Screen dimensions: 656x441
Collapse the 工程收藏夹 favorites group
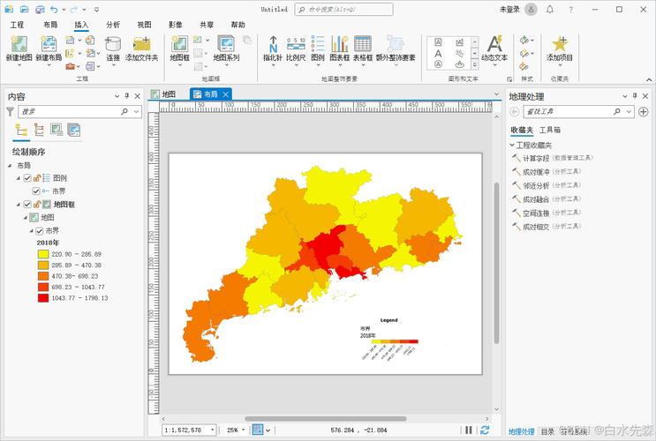tap(512, 145)
